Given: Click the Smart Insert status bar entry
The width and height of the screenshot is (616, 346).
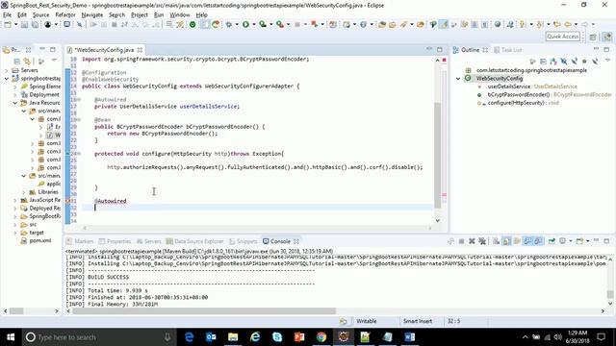Looking at the screenshot, I should (x=418, y=321).
